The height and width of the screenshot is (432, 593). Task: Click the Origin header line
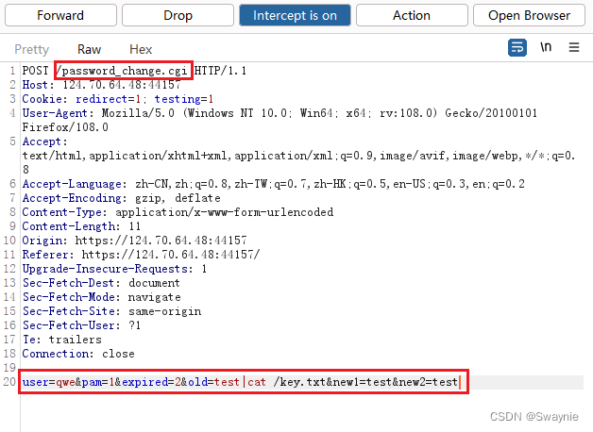[x=134, y=241]
